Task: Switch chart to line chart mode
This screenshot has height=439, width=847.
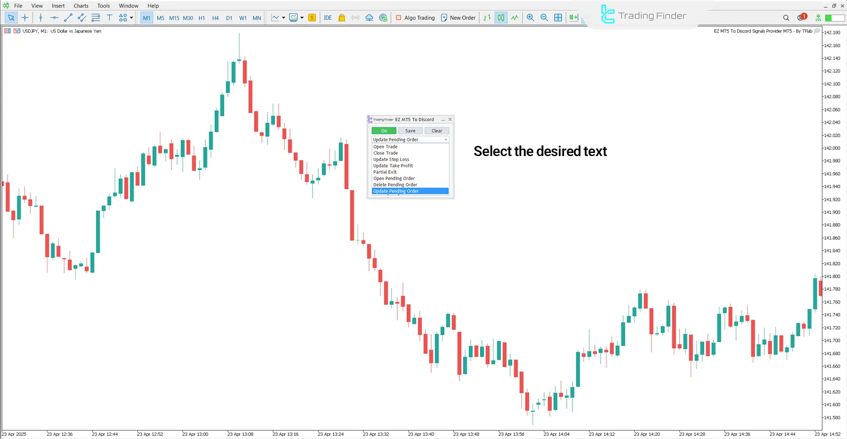Action: (x=515, y=18)
